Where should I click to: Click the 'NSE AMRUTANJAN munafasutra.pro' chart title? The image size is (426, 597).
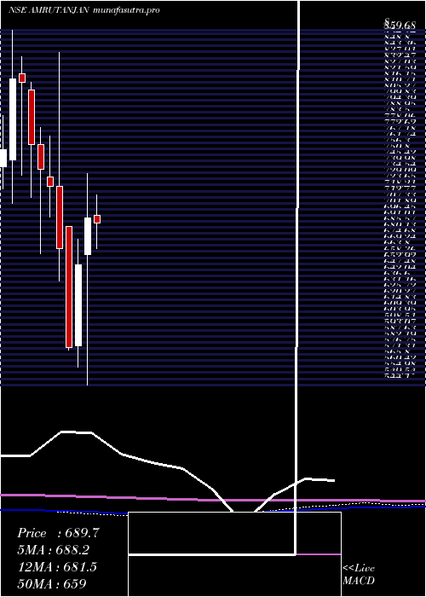(x=83, y=10)
